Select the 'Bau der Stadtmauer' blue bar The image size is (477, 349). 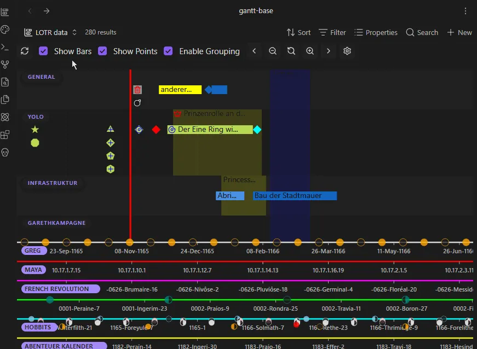[295, 196]
